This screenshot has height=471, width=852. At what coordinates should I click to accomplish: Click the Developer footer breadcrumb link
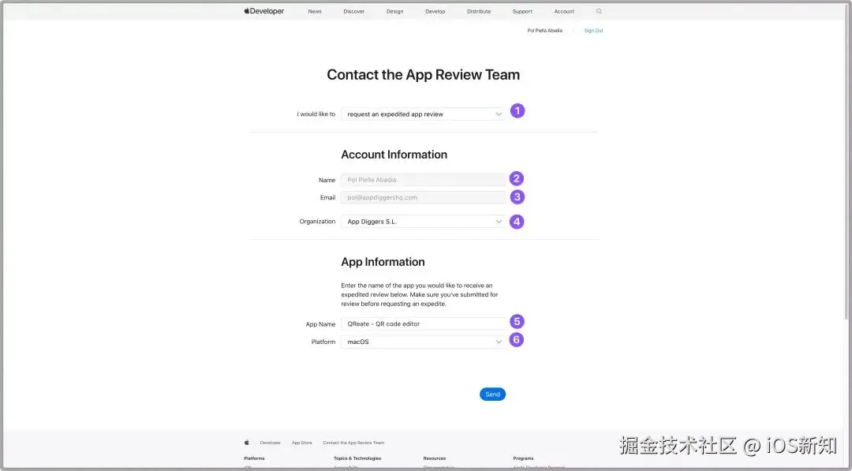point(270,443)
